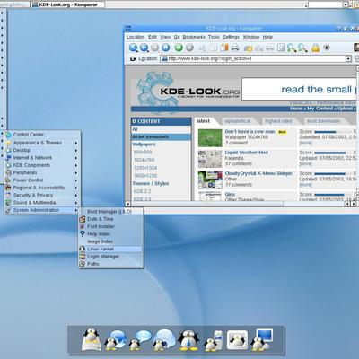This screenshot has width=359, height=359.
Task: Click the 1024x768 wallpapers link
Action: pos(144,160)
